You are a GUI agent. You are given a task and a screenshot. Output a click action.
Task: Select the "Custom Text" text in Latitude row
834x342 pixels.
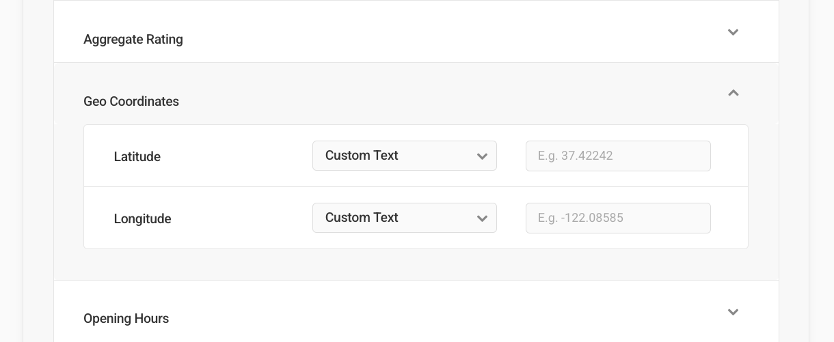click(x=362, y=156)
